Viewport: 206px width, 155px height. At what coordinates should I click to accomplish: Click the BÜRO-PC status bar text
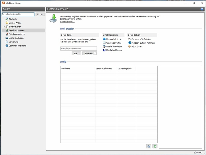(198, 153)
